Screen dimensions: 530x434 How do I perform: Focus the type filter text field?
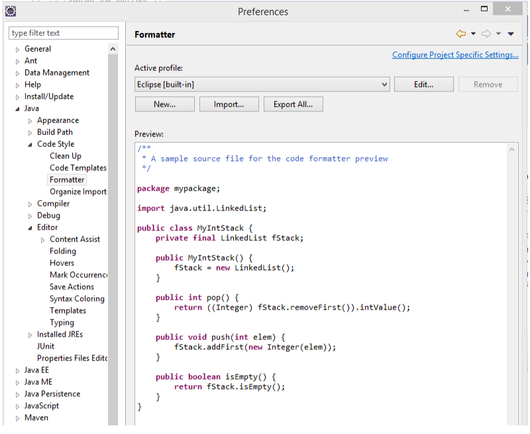point(64,33)
